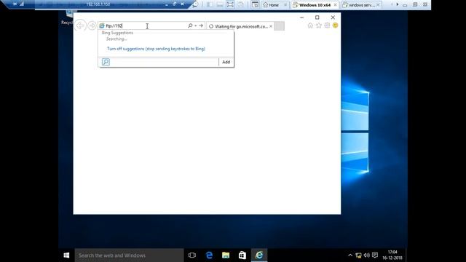
Task: Launch Microsoft Edge from the taskbar
Action: tap(209, 255)
